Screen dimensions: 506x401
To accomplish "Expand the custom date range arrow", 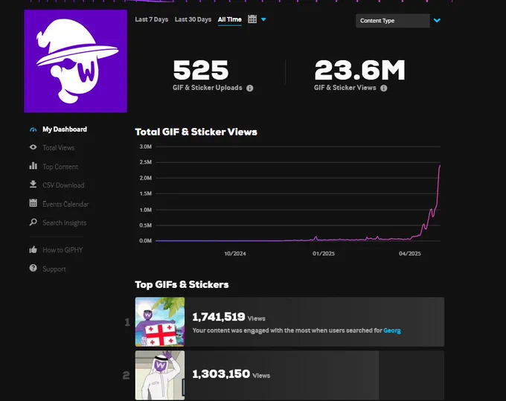I will click(263, 19).
